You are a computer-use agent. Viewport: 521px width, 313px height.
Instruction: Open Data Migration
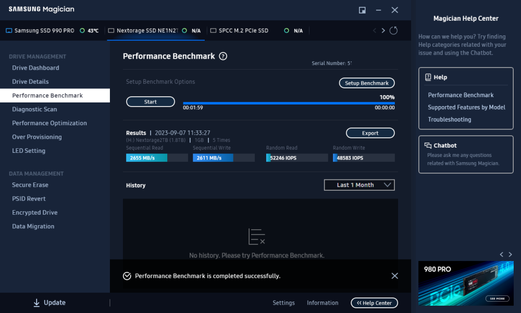(33, 227)
